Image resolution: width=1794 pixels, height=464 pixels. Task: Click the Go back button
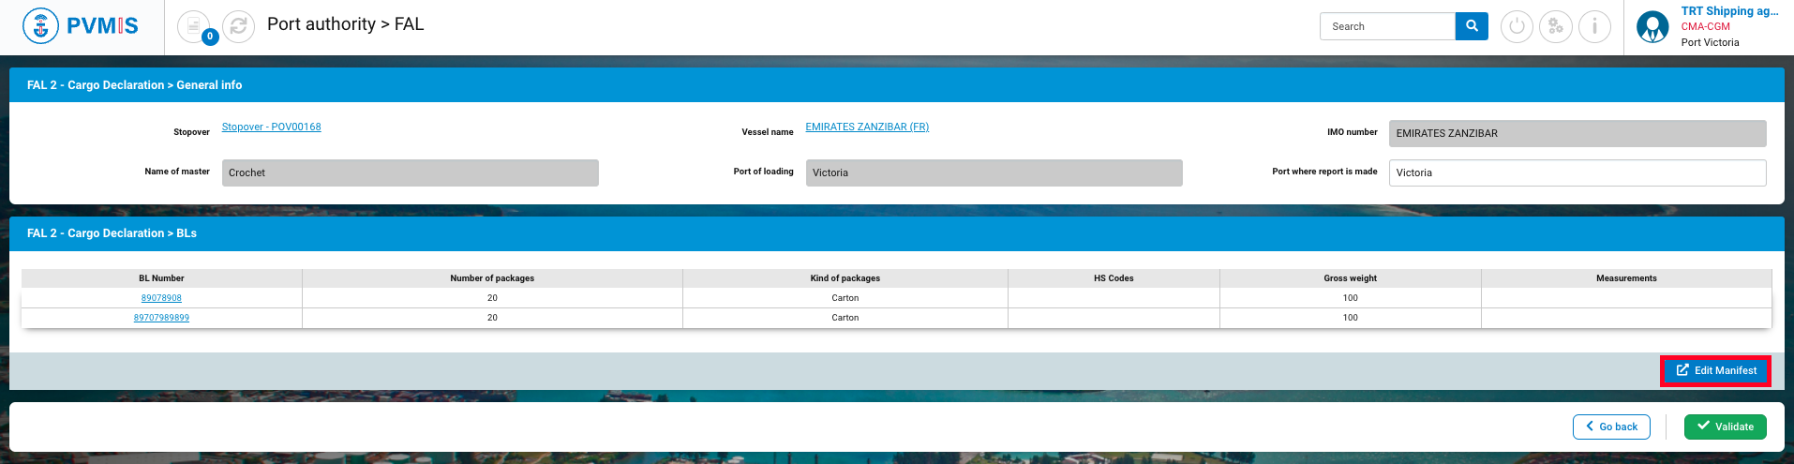(x=1611, y=427)
